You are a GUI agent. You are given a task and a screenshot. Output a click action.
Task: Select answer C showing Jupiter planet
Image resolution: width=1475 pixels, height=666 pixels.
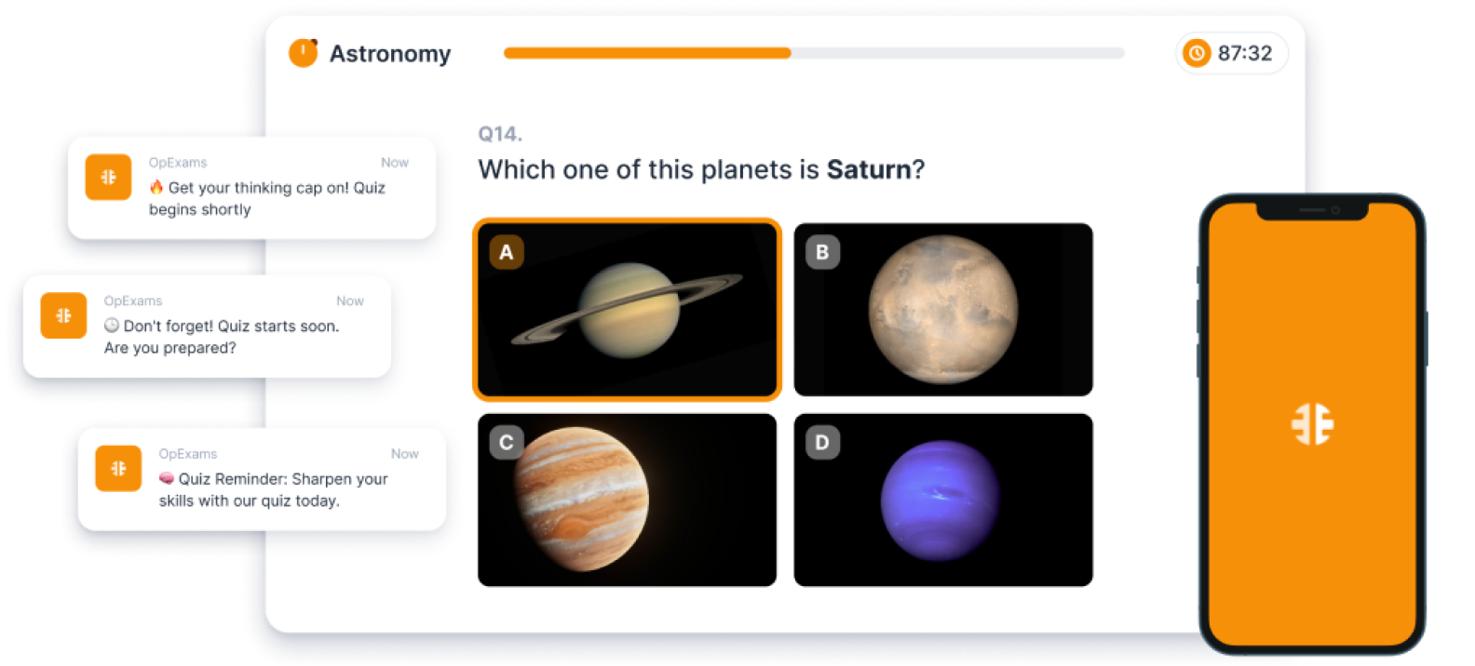pos(627,500)
